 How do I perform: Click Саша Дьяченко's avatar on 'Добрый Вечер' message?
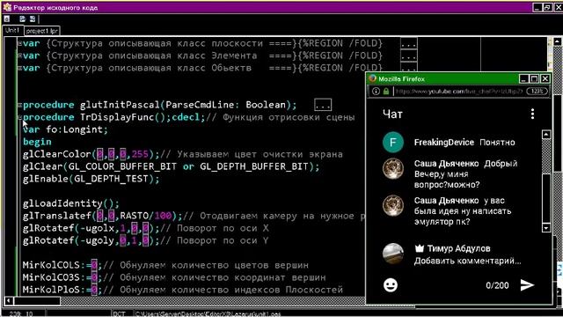pyautogui.click(x=393, y=168)
